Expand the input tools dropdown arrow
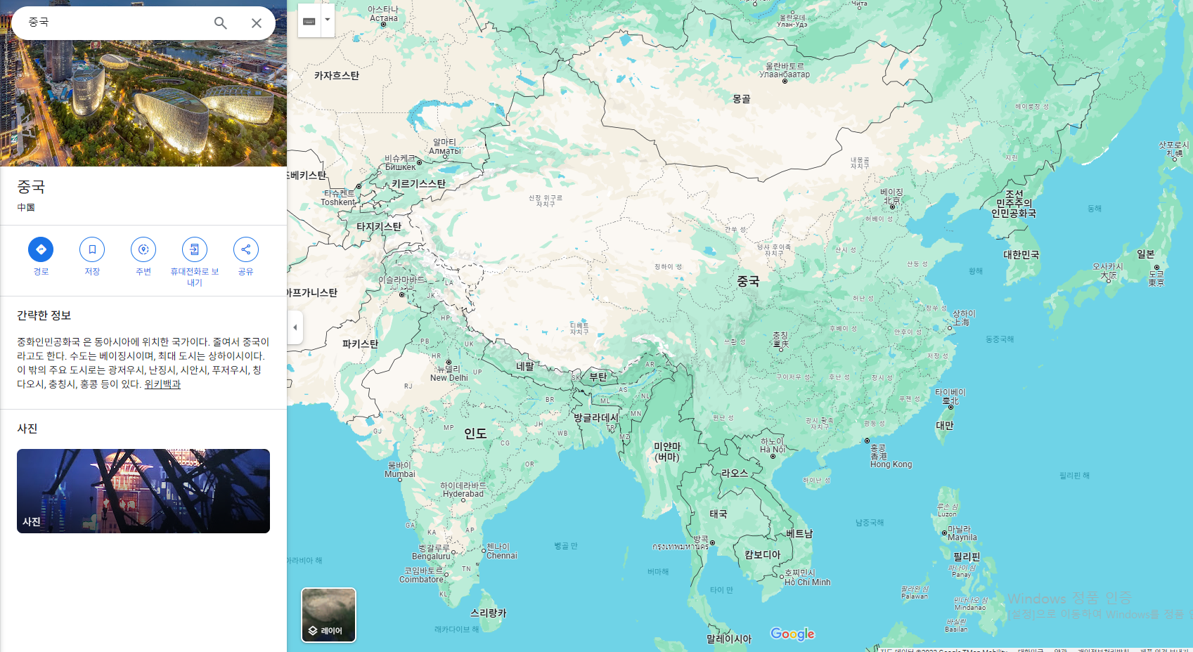 (x=328, y=20)
